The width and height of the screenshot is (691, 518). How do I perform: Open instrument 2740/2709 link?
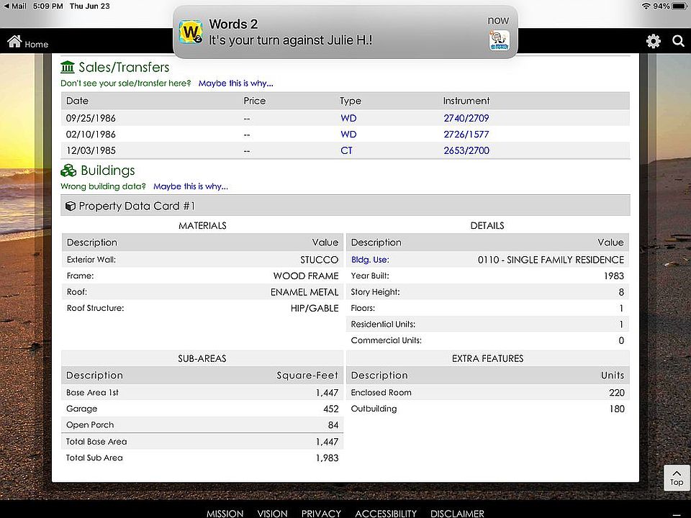click(x=466, y=118)
